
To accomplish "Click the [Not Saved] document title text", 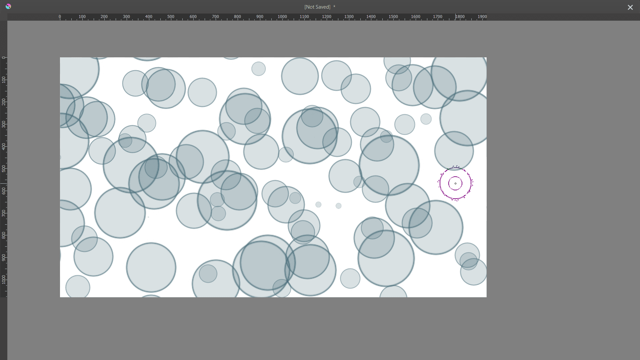I will [x=317, y=7].
